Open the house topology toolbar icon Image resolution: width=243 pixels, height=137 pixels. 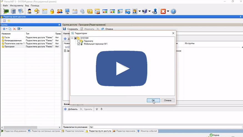click(x=37, y=11)
